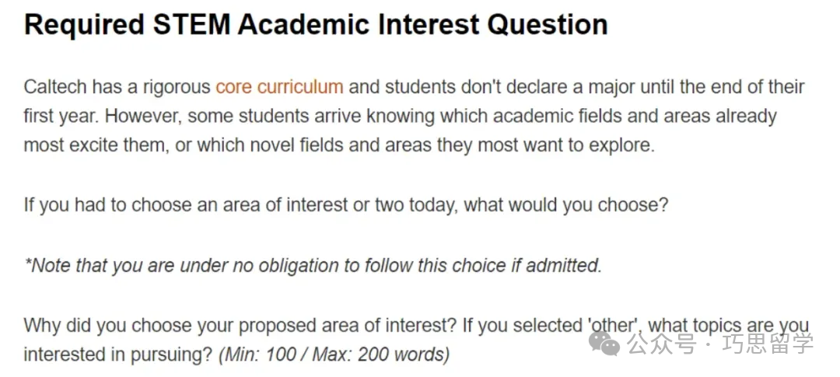Click the 巧思留学 watermark text
This screenshot has height=377, width=840.
click(768, 344)
